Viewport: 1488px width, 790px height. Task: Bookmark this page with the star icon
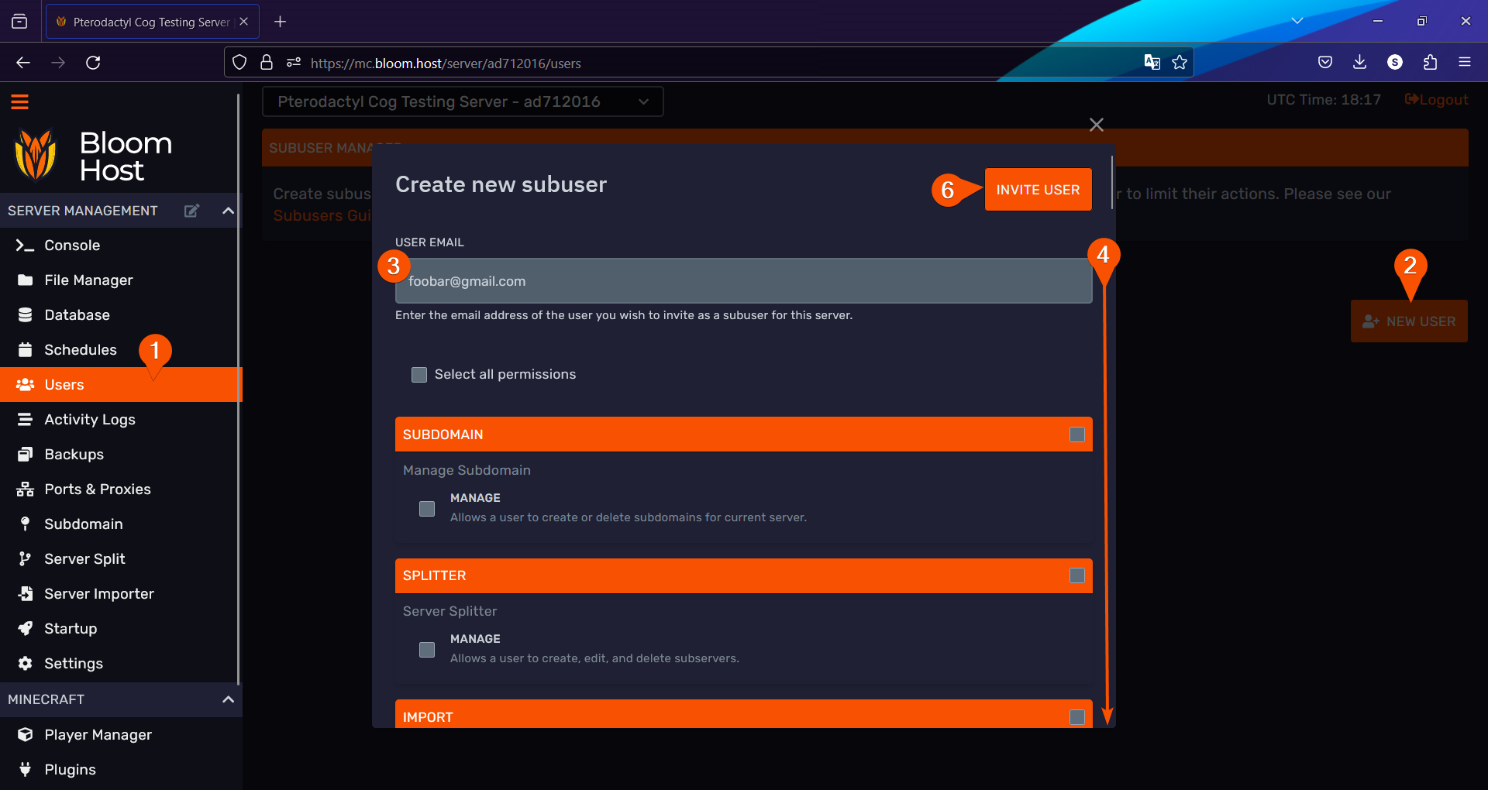pyautogui.click(x=1180, y=63)
